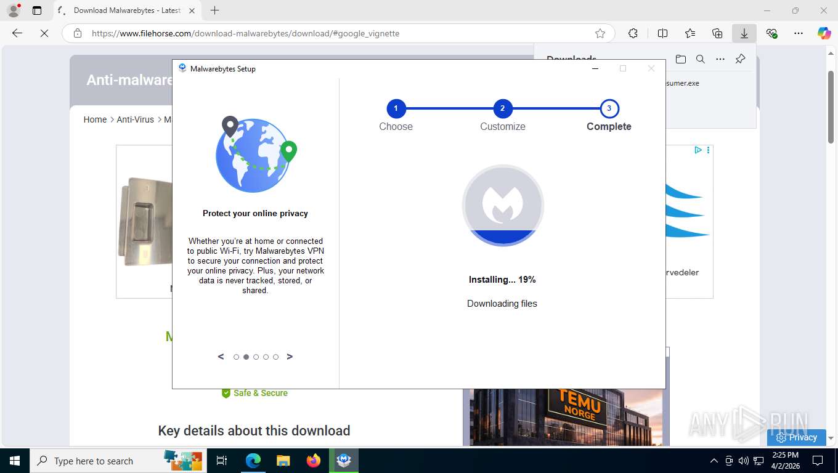
Task: Search downloads in the Downloads panel
Action: (701, 59)
